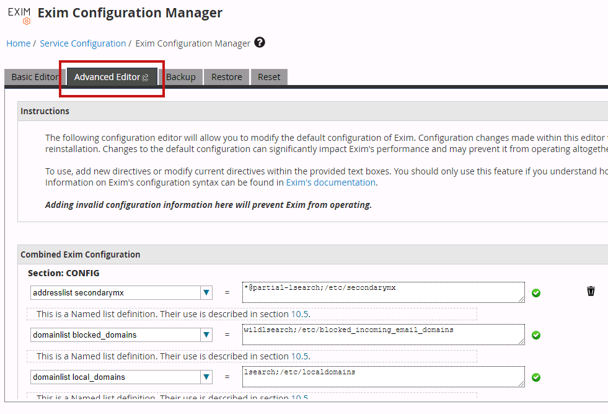This screenshot has height=414, width=608.
Task: Open section 10.5 link under secondarymx
Action: coord(300,314)
